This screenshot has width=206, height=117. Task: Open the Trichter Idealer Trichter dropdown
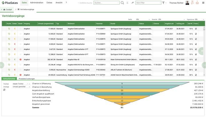tap(29, 84)
